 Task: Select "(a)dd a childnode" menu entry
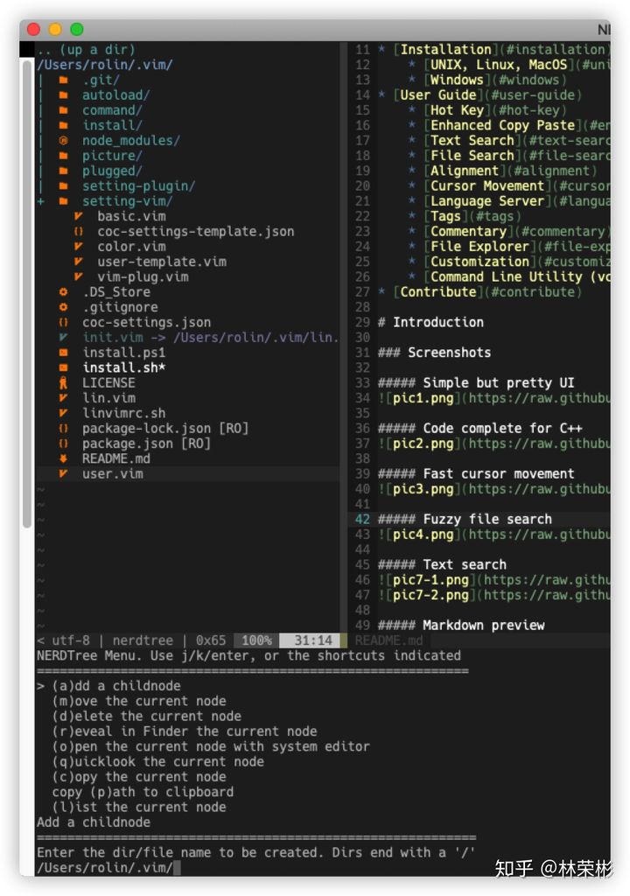pos(115,686)
